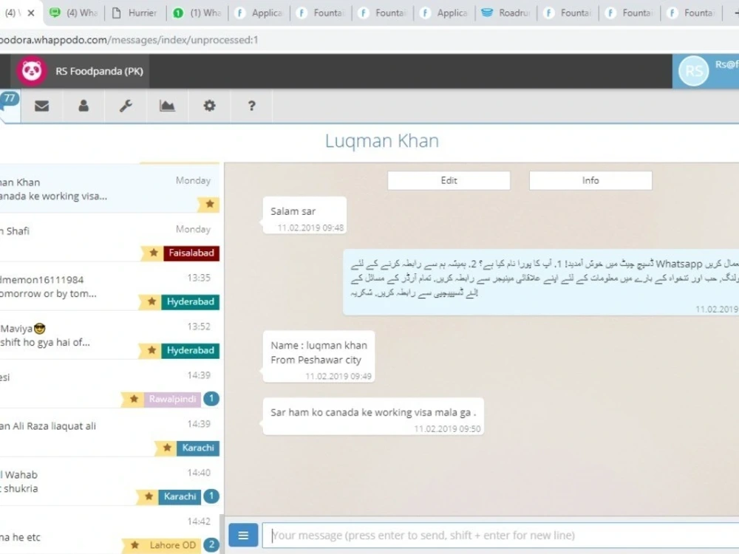Screen dimensions: 739x554
Task: Click the Faisalabad label tag
Action: click(x=191, y=253)
